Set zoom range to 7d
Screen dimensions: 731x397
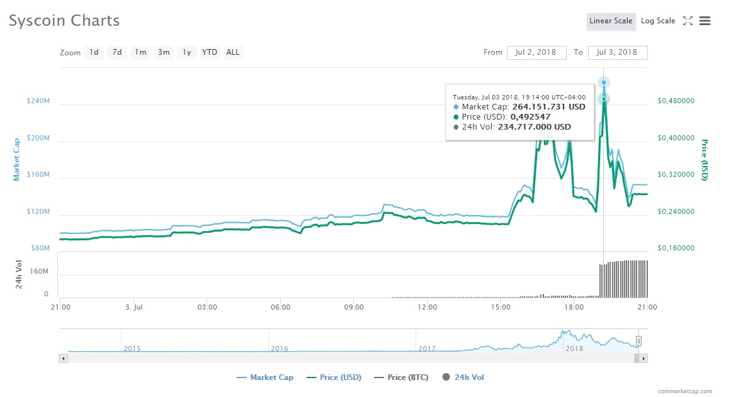click(x=117, y=52)
